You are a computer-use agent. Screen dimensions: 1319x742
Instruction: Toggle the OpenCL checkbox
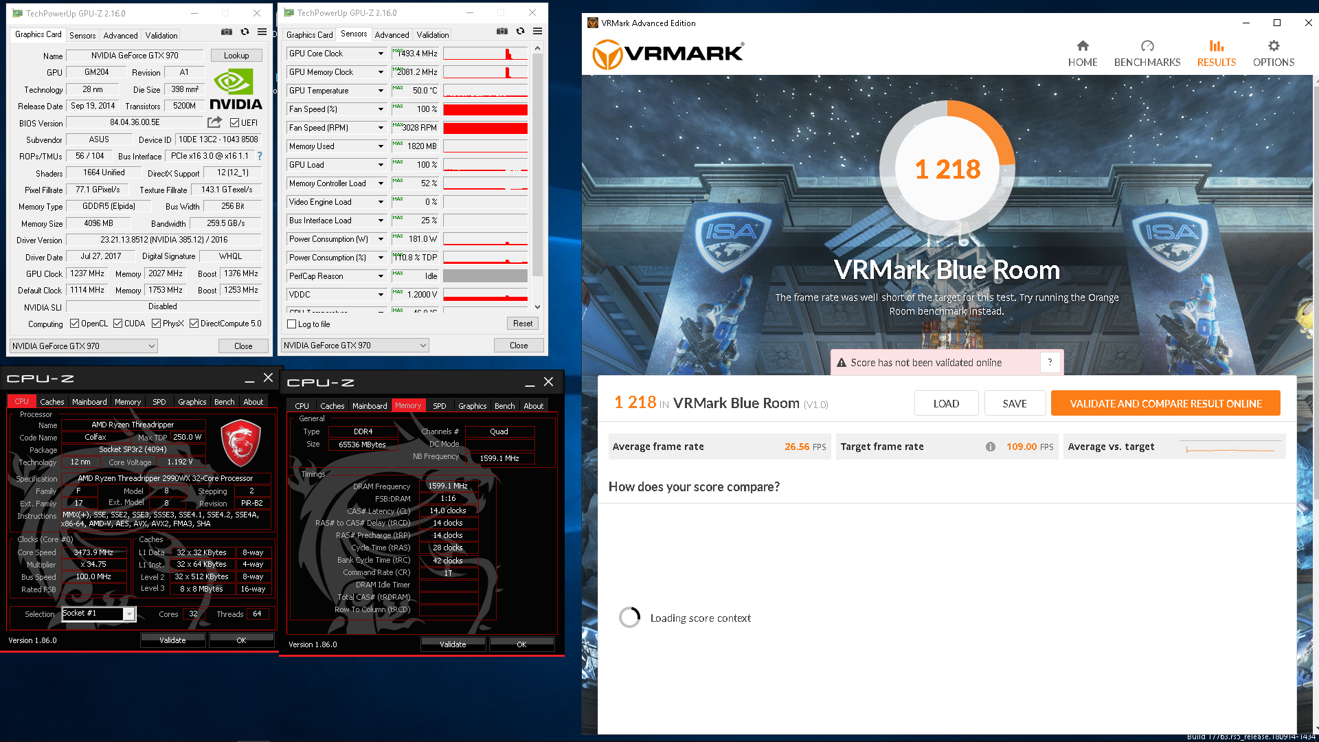click(x=74, y=324)
